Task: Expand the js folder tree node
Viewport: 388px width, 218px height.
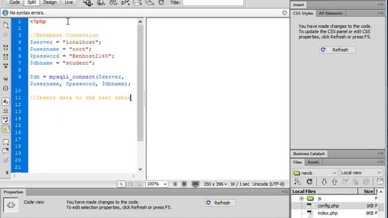Action: coord(301,199)
